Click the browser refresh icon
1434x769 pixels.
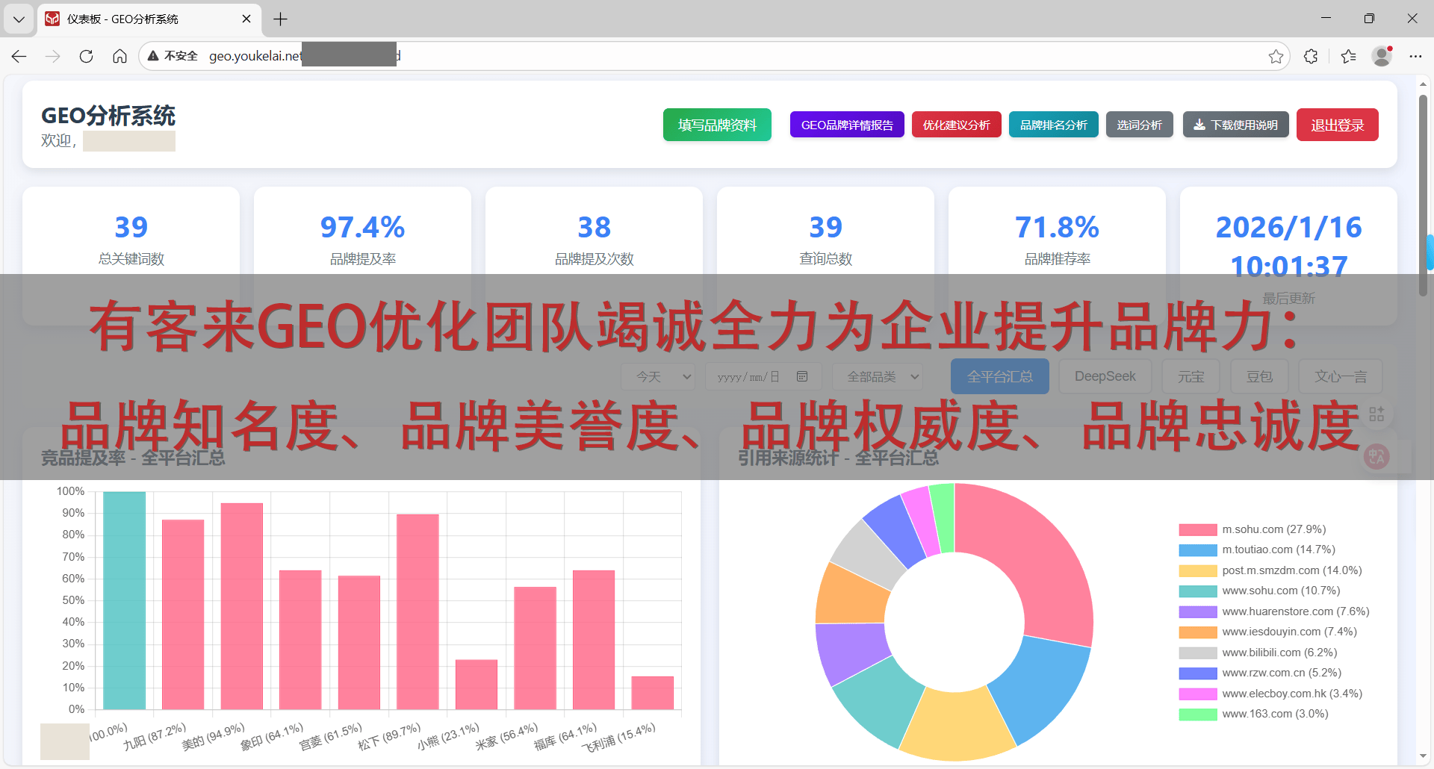click(x=86, y=56)
